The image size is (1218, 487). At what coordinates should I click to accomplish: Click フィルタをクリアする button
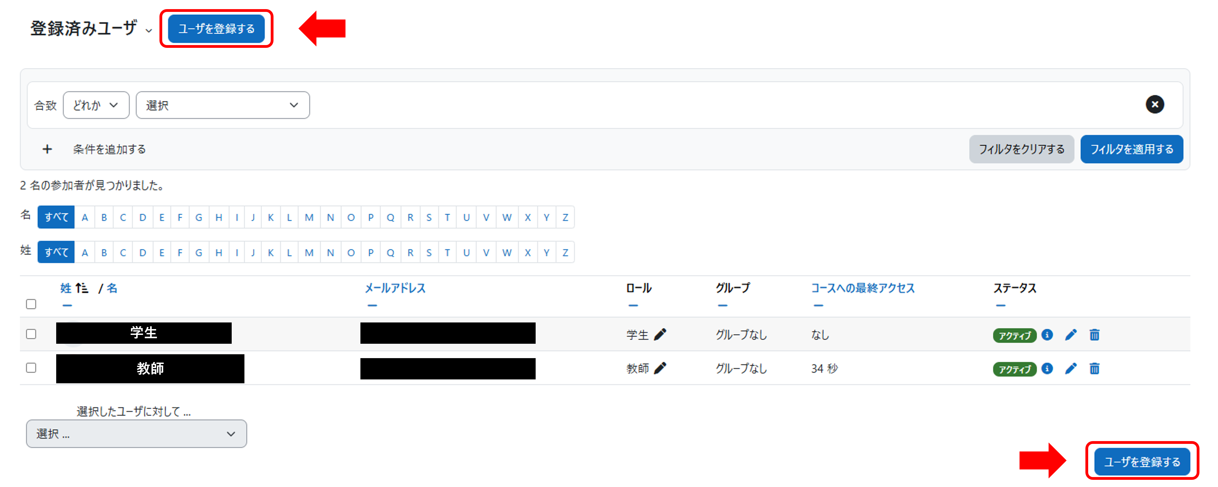1021,149
